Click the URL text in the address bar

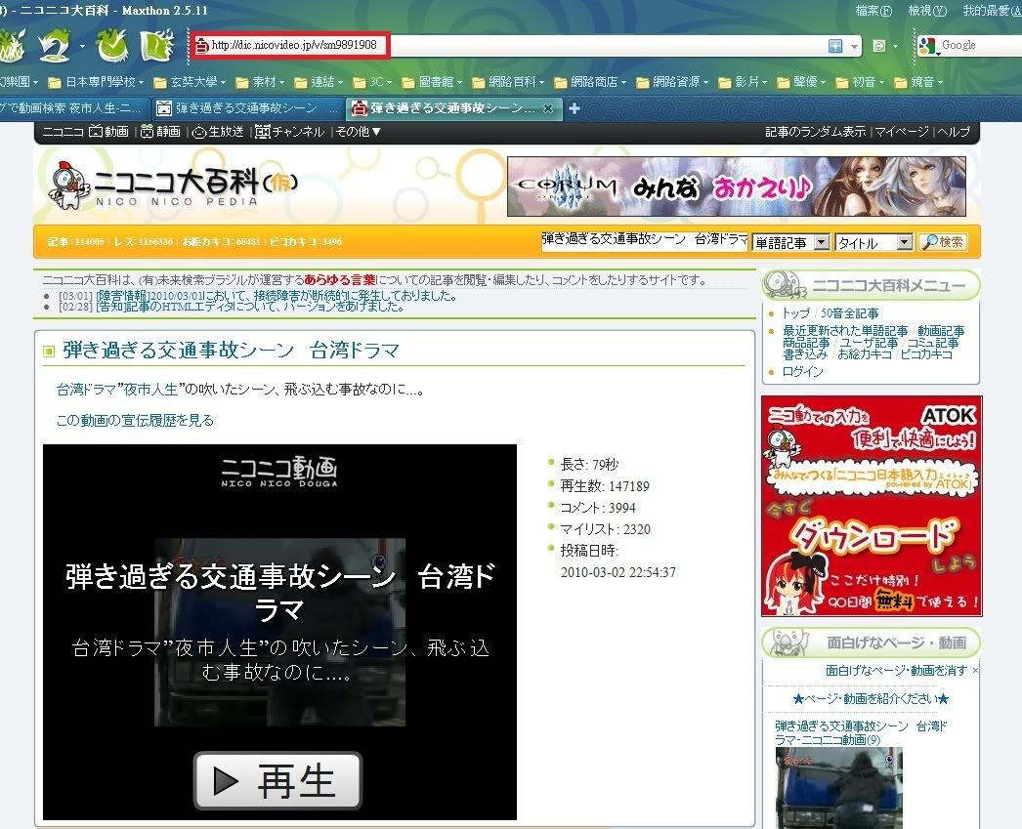[x=294, y=45]
